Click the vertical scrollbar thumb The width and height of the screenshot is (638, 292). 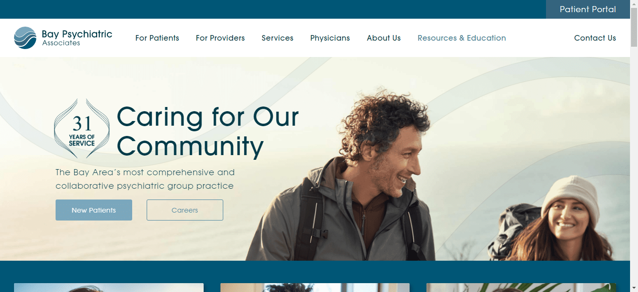(x=634, y=28)
